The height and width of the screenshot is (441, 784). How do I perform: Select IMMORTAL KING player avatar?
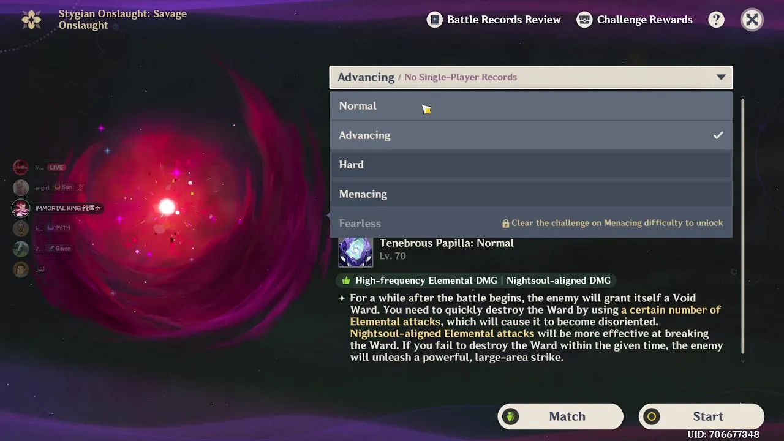[21, 208]
